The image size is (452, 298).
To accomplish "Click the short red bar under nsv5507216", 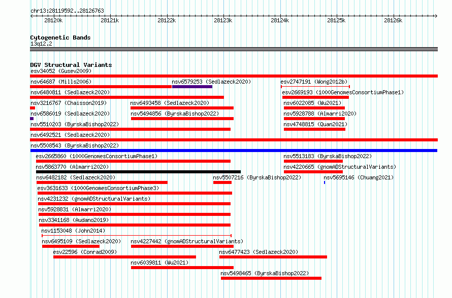I will pos(222,182).
